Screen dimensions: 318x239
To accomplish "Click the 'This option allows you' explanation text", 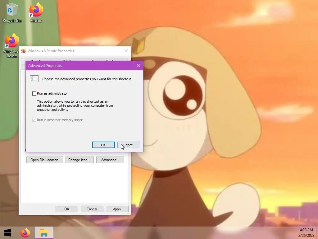I will tap(75, 105).
